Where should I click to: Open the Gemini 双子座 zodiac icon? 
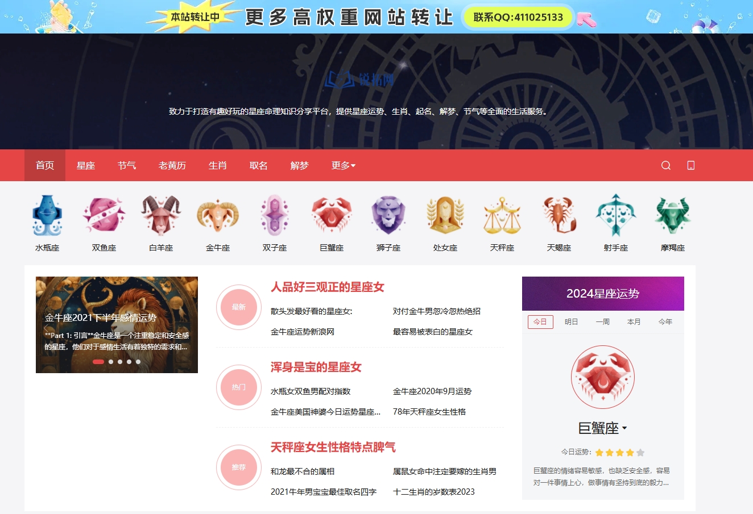(x=275, y=215)
